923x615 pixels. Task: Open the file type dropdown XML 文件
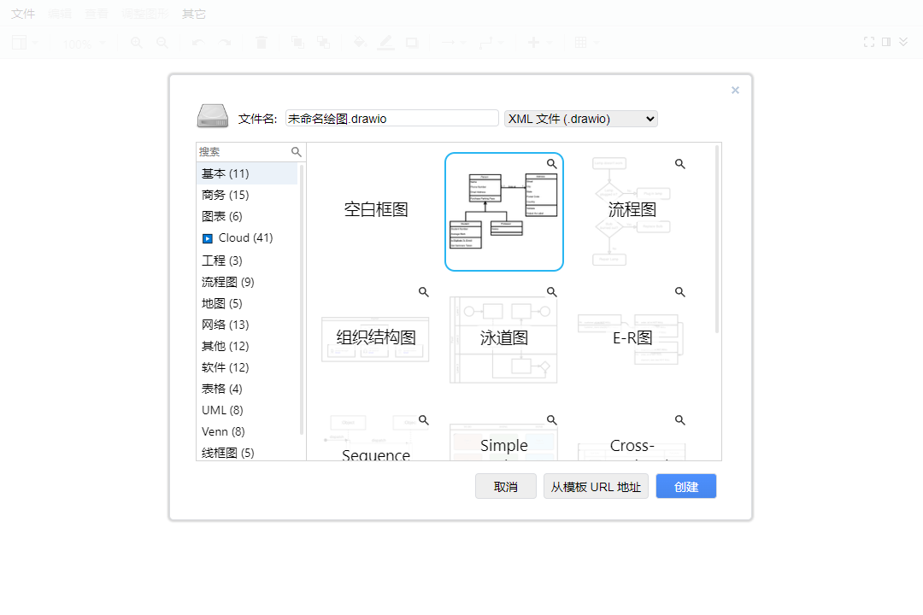tap(580, 118)
